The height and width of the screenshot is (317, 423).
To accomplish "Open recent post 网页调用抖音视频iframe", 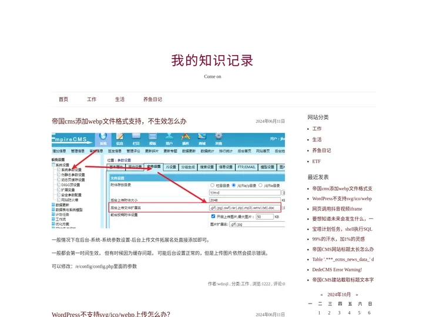I will point(337,209).
